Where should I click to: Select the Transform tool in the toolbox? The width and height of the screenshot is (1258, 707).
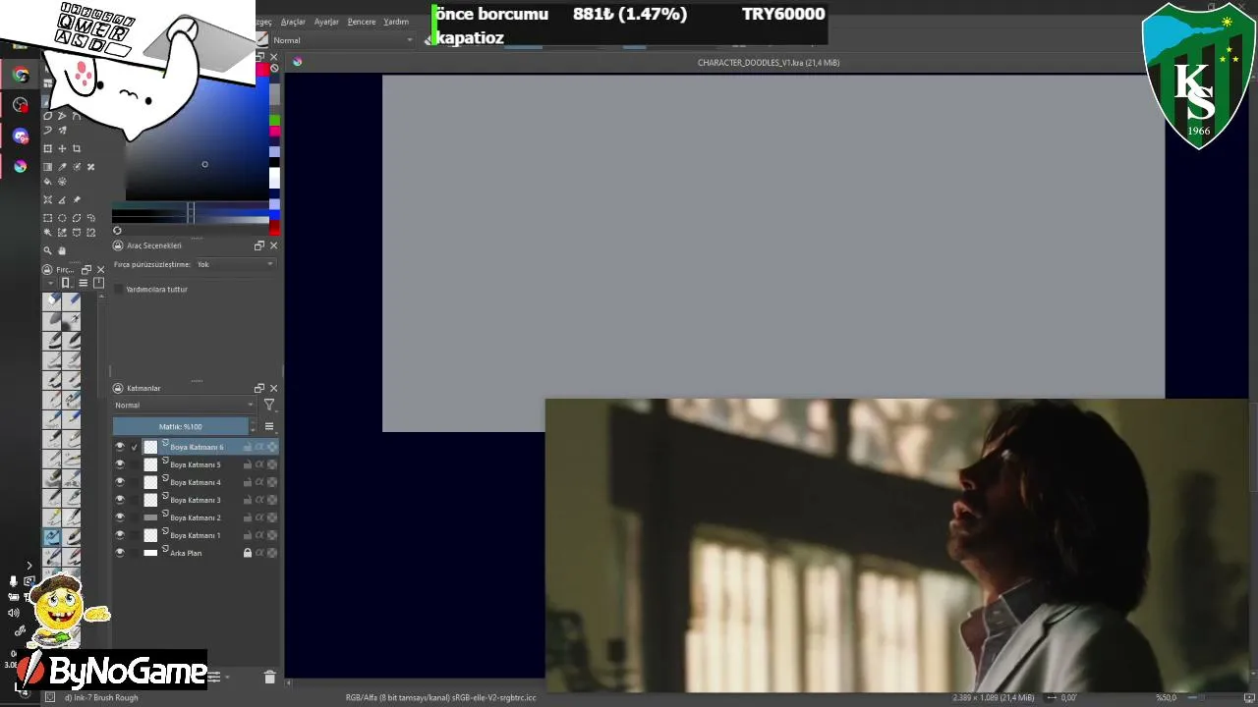(x=47, y=149)
